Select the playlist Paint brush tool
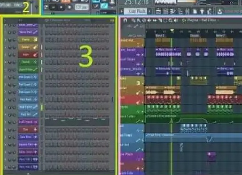 (139, 21)
